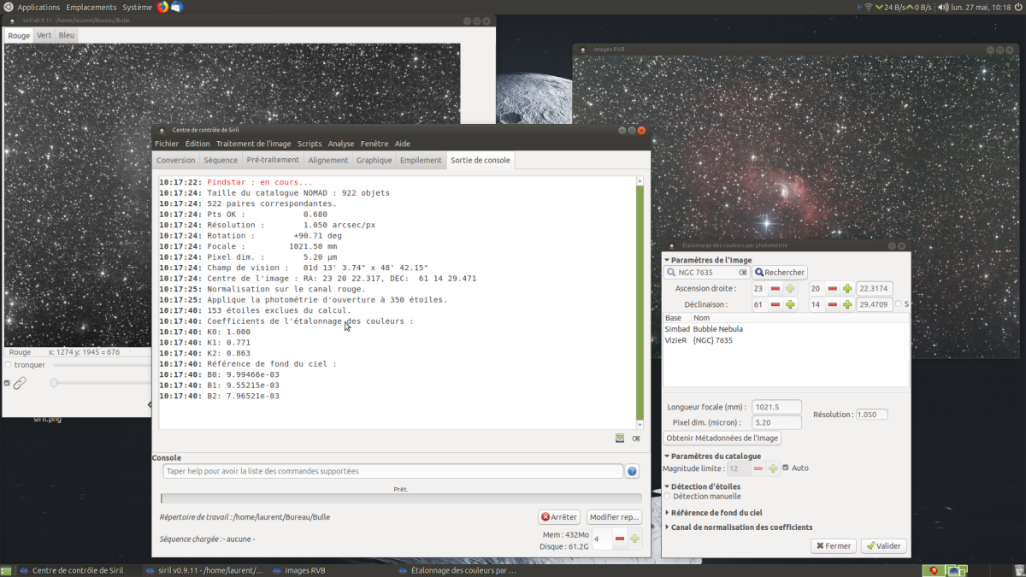Click 'Obtenir Métadonnées de l'Image' button
1026x577 pixels.
coord(722,438)
